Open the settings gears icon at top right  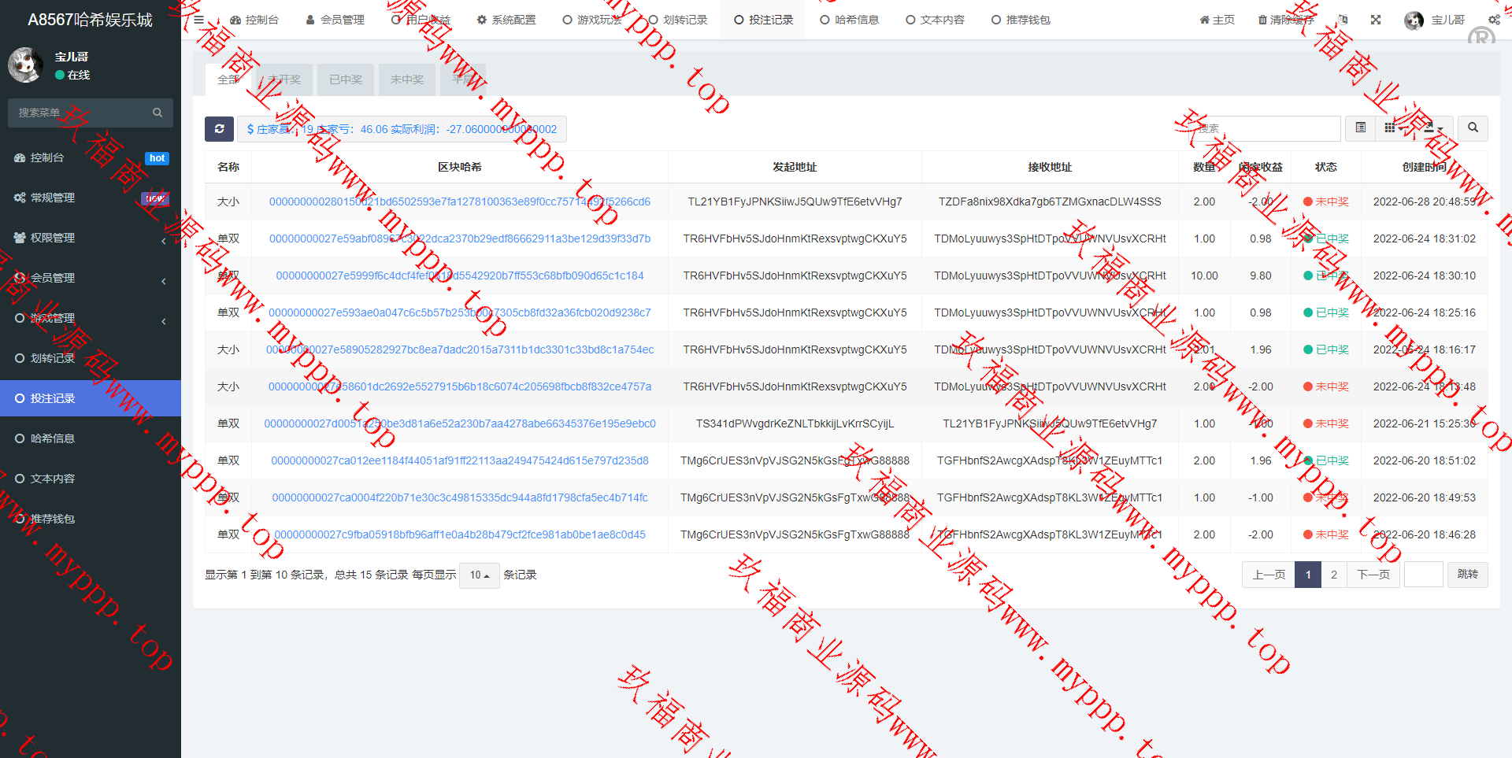[1494, 20]
